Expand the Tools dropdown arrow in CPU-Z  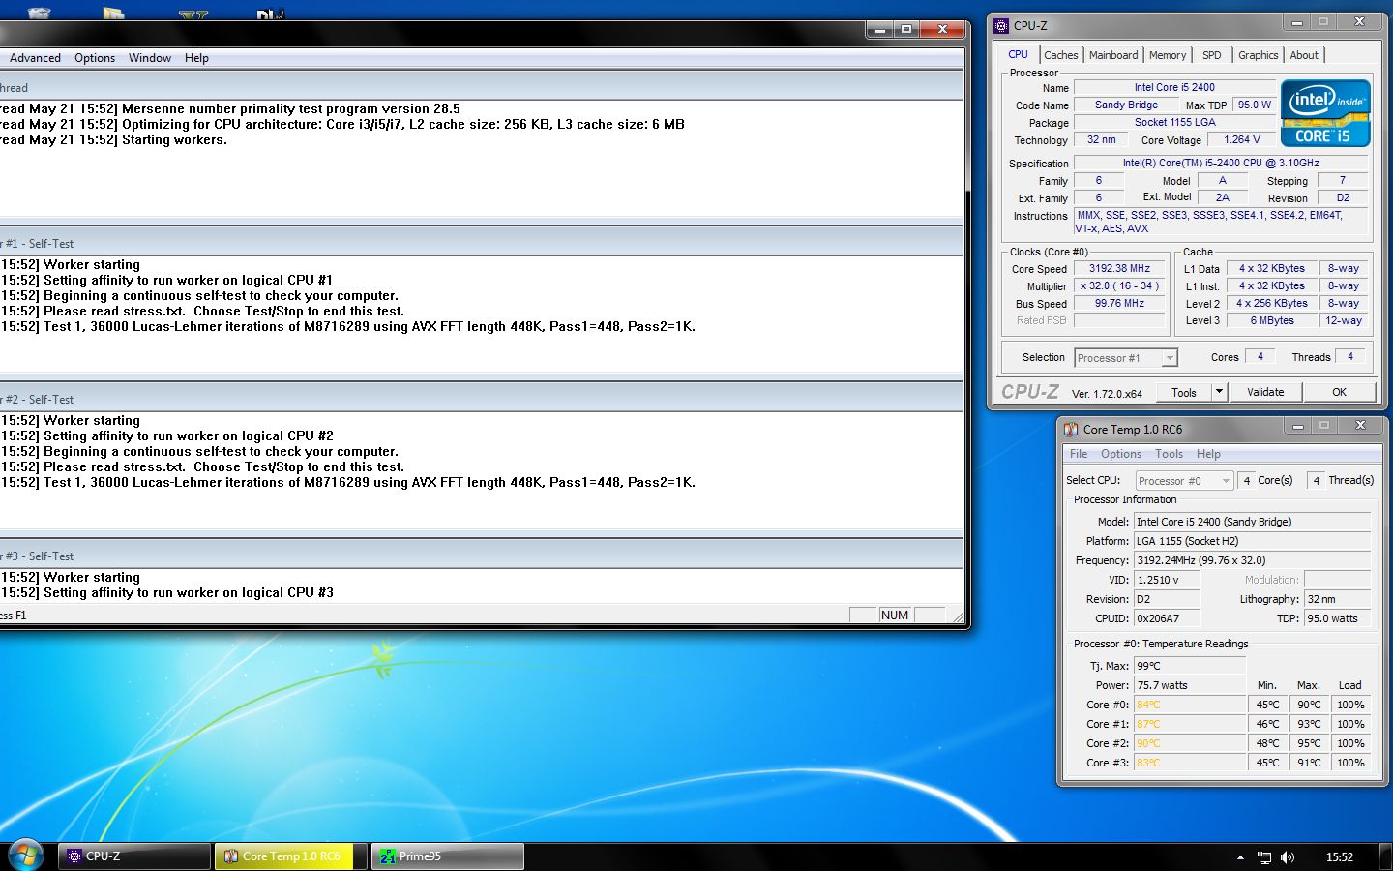1220,392
